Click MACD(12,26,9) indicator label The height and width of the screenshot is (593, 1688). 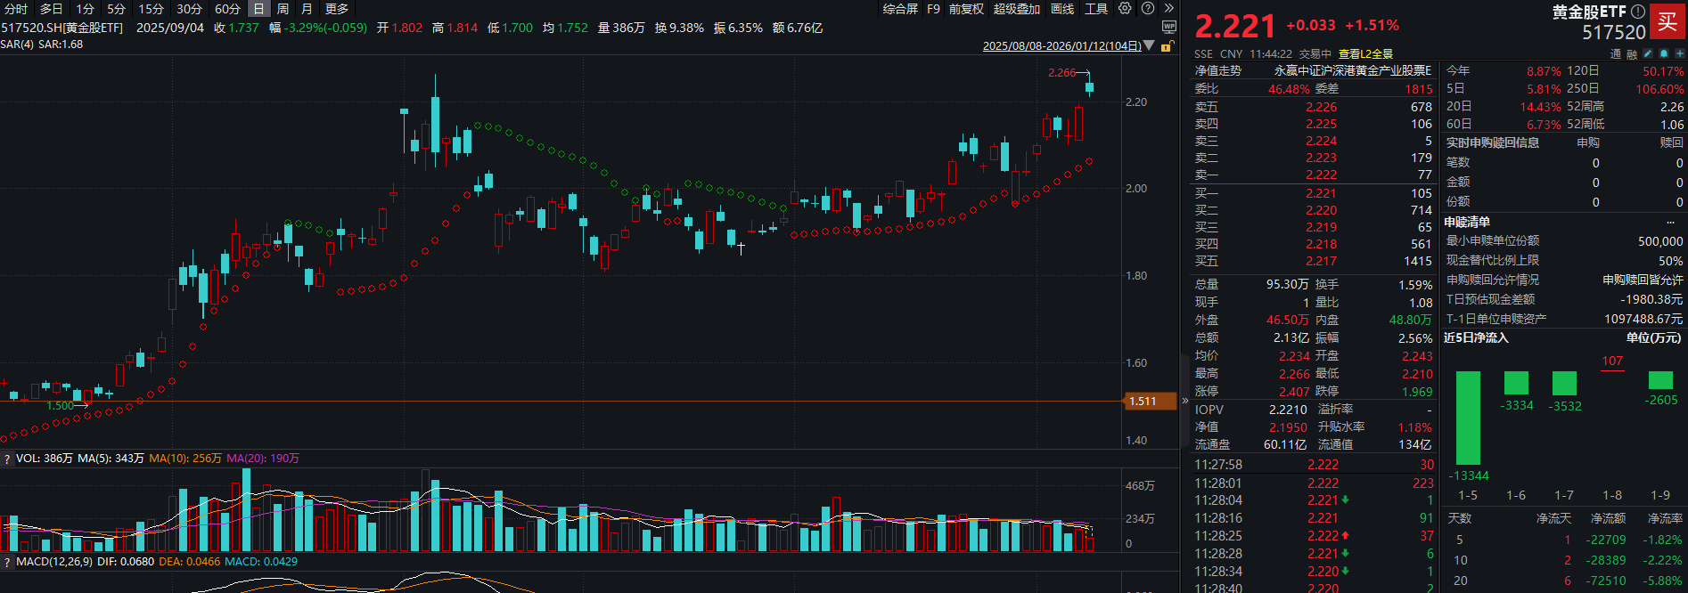(x=54, y=562)
